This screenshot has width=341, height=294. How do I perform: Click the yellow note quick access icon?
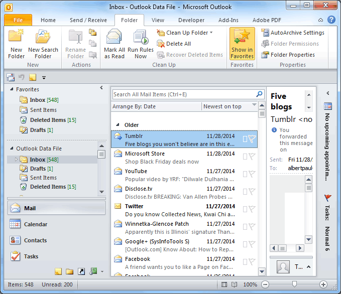click(x=33, y=77)
